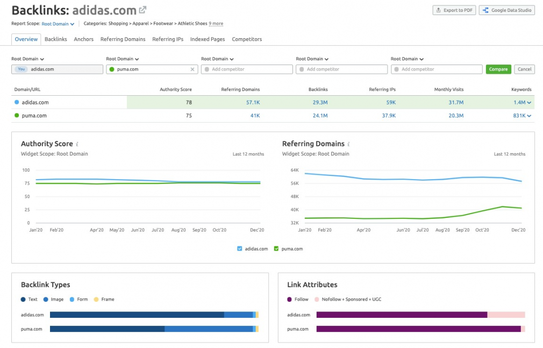Click the Cancel button
Image resolution: width=543 pixels, height=348 pixels.
point(524,69)
